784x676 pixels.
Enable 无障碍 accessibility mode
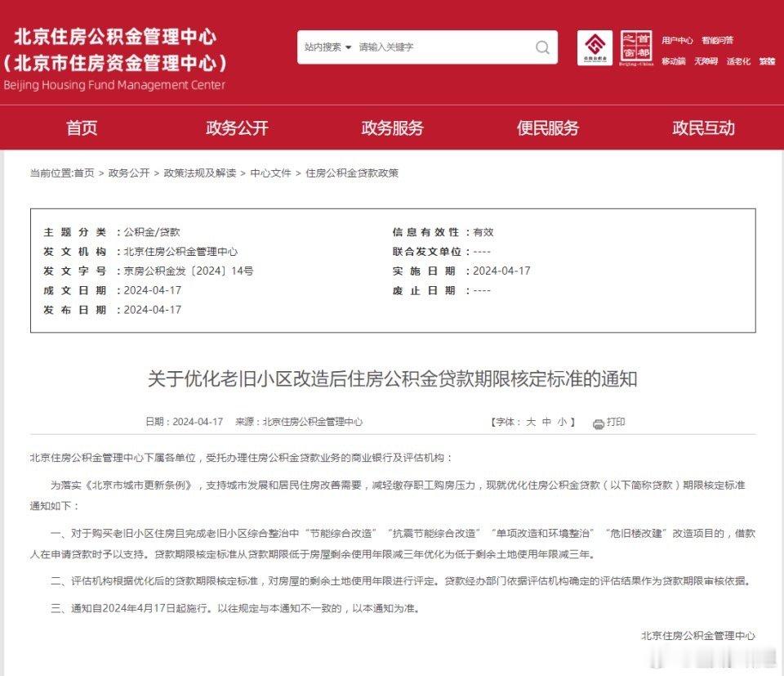[706, 61]
